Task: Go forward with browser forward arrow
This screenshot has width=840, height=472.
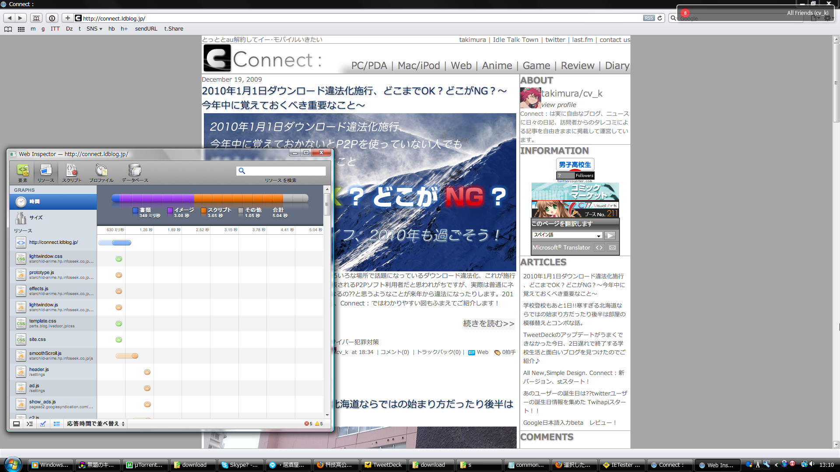Action: pos(20,18)
